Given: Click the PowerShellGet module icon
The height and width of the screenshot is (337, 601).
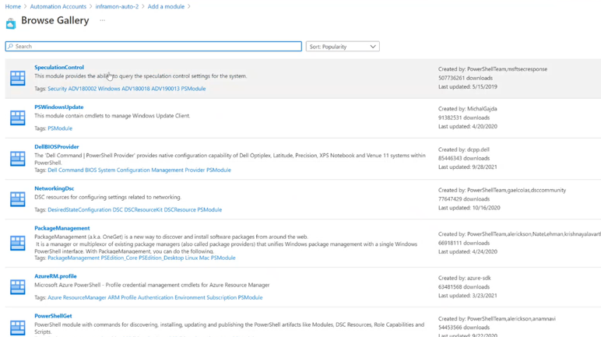Looking at the screenshot, I should click(x=17, y=327).
